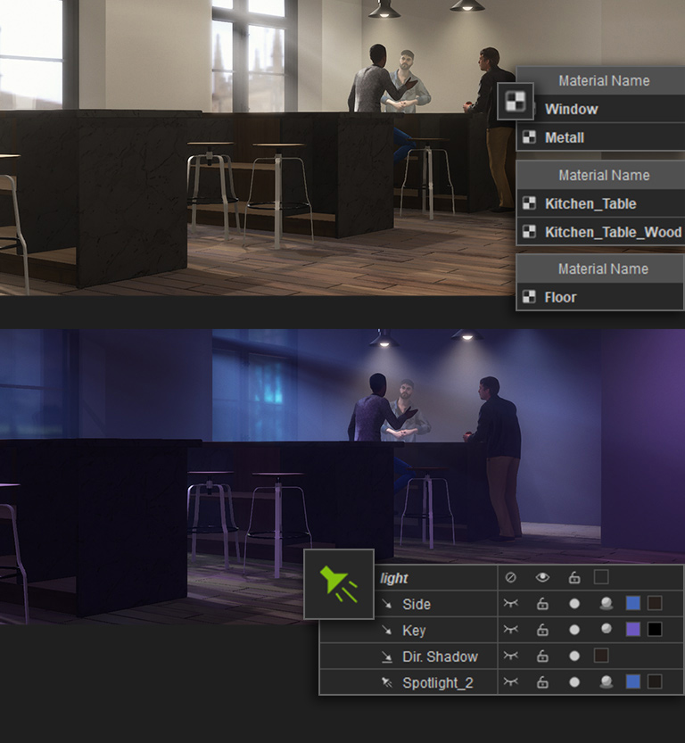Click the light group header label

click(x=394, y=578)
